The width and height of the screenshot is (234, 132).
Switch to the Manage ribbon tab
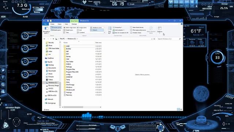pos(74,24)
